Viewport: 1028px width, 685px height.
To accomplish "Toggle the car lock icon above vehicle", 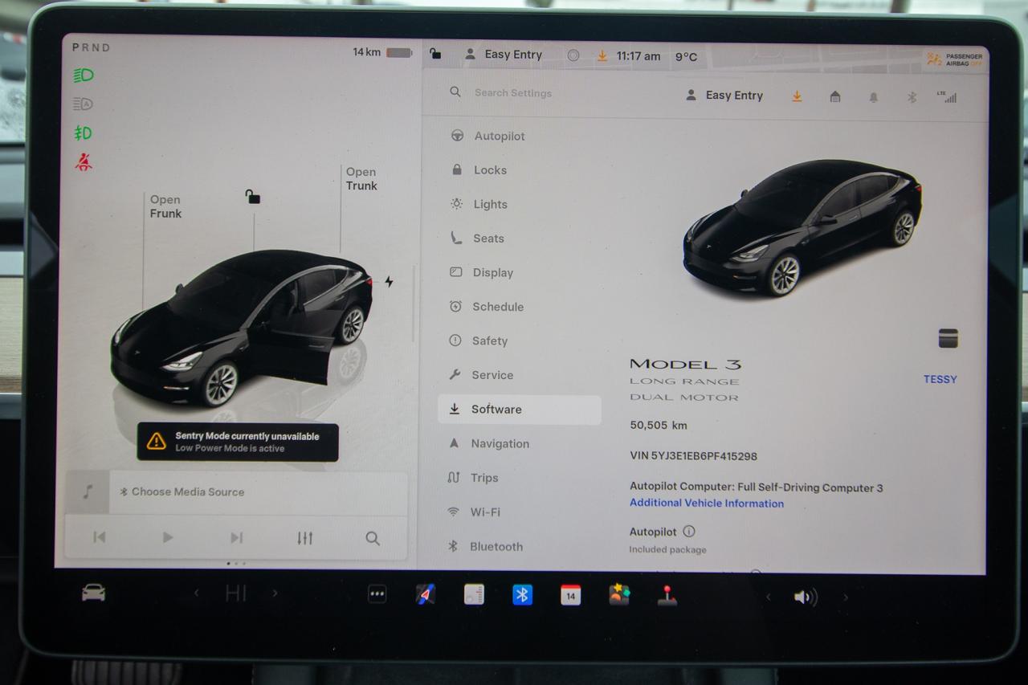I will point(253,197).
